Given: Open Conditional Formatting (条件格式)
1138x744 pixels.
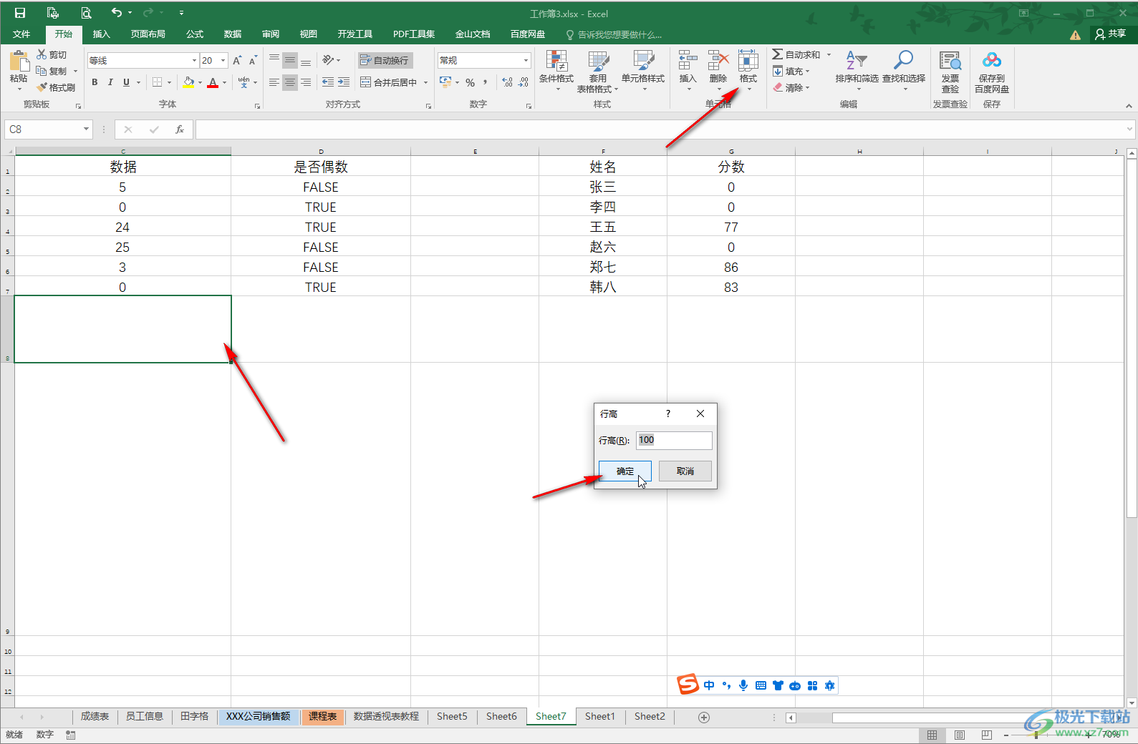Looking at the screenshot, I should (x=556, y=71).
